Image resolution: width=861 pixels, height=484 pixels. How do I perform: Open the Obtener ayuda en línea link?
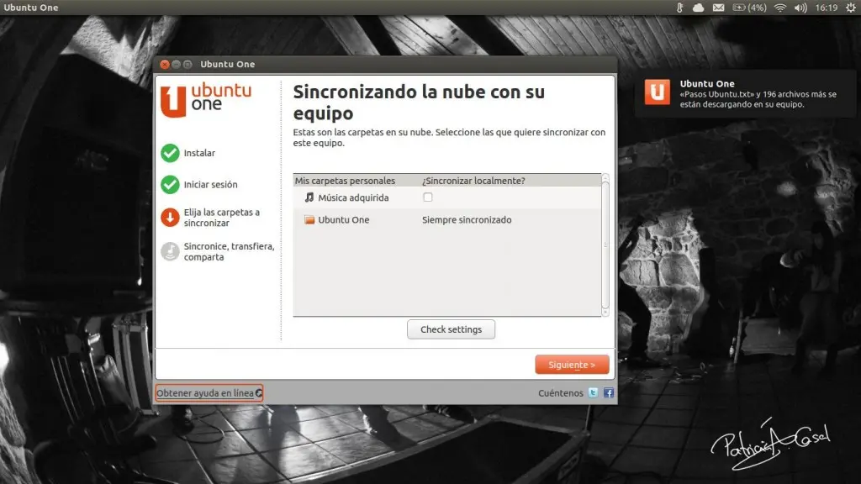click(209, 393)
